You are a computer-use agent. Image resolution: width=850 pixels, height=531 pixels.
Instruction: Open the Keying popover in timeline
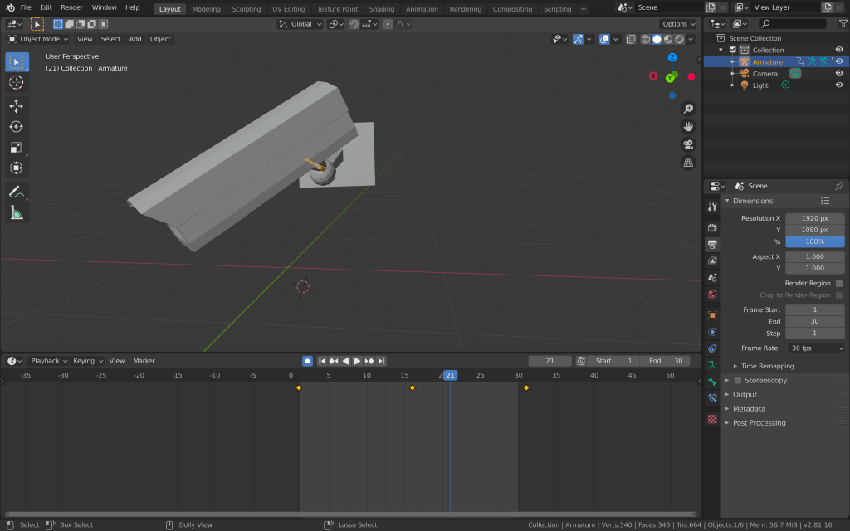coord(88,361)
